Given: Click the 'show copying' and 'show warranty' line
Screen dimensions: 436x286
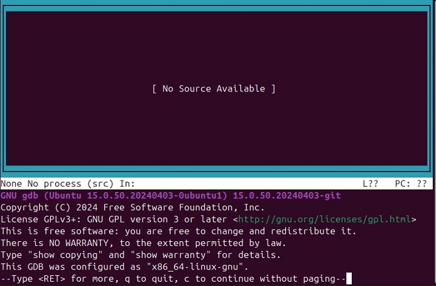Looking at the screenshot, I should (140, 255).
